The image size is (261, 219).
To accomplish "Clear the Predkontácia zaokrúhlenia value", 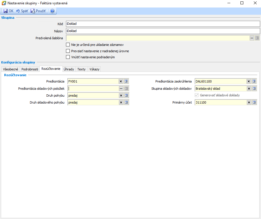I will pyautogui.click(x=249, y=81).
